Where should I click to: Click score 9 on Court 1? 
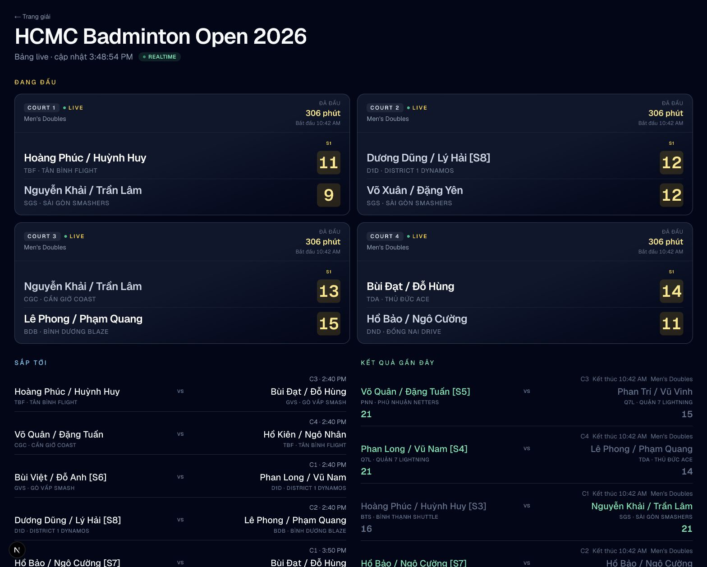[329, 195]
